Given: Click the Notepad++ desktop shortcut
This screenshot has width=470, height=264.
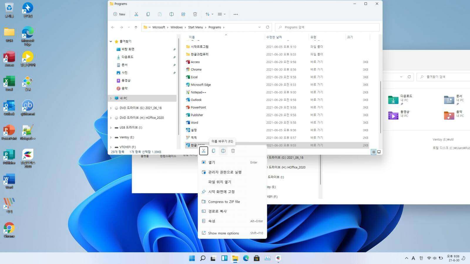Looking at the screenshot, I should pos(28,132).
